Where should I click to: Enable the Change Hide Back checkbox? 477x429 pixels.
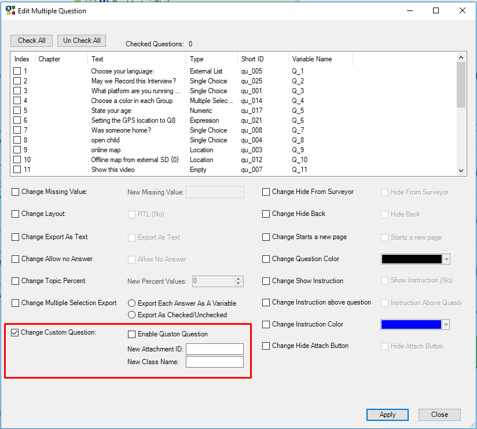point(266,214)
